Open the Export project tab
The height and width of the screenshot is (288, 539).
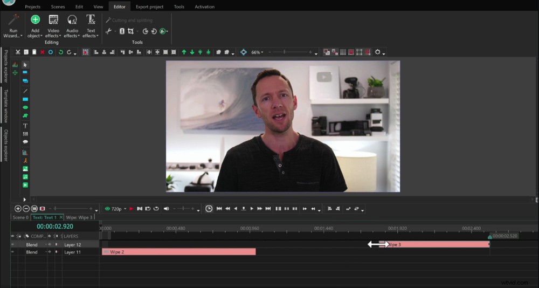[x=149, y=6]
